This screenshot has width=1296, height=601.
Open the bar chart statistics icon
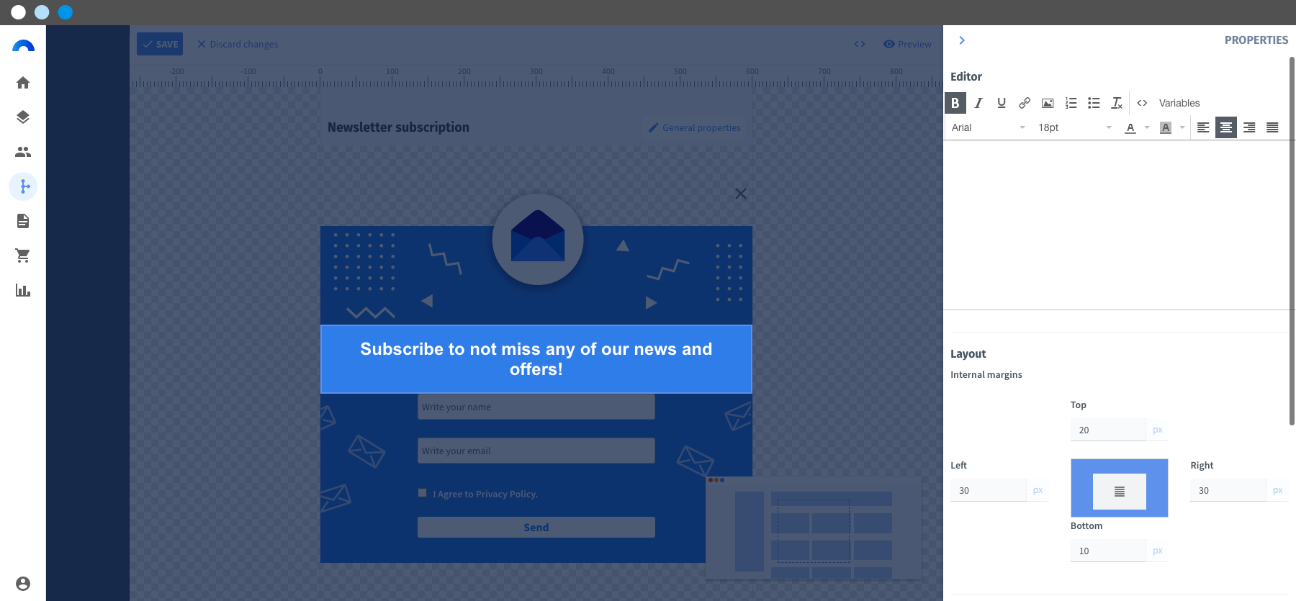23,290
